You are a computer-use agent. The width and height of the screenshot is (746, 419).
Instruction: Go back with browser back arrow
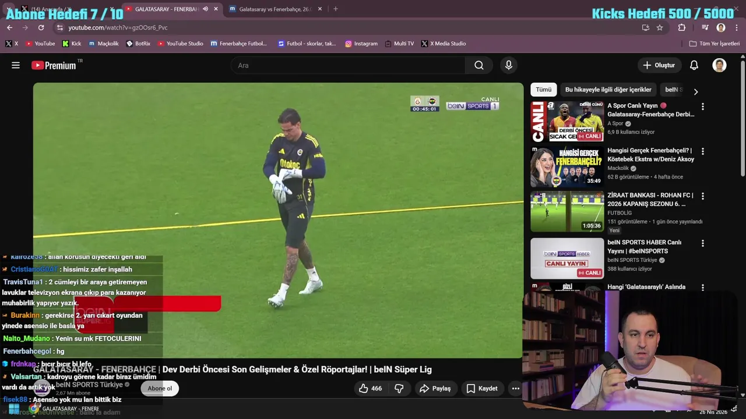[9, 27]
